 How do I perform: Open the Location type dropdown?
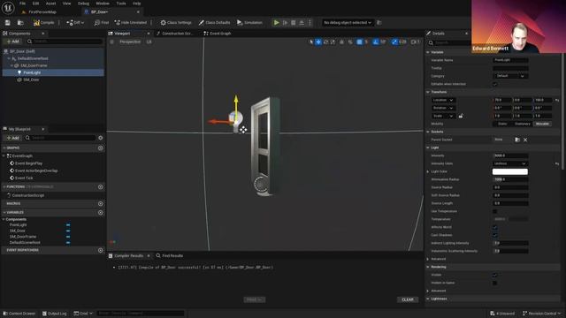(x=443, y=100)
